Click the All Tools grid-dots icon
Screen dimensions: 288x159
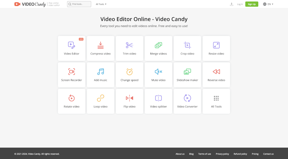coord(216,98)
